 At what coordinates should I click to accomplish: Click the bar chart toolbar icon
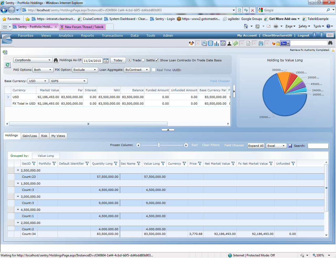point(217,43)
